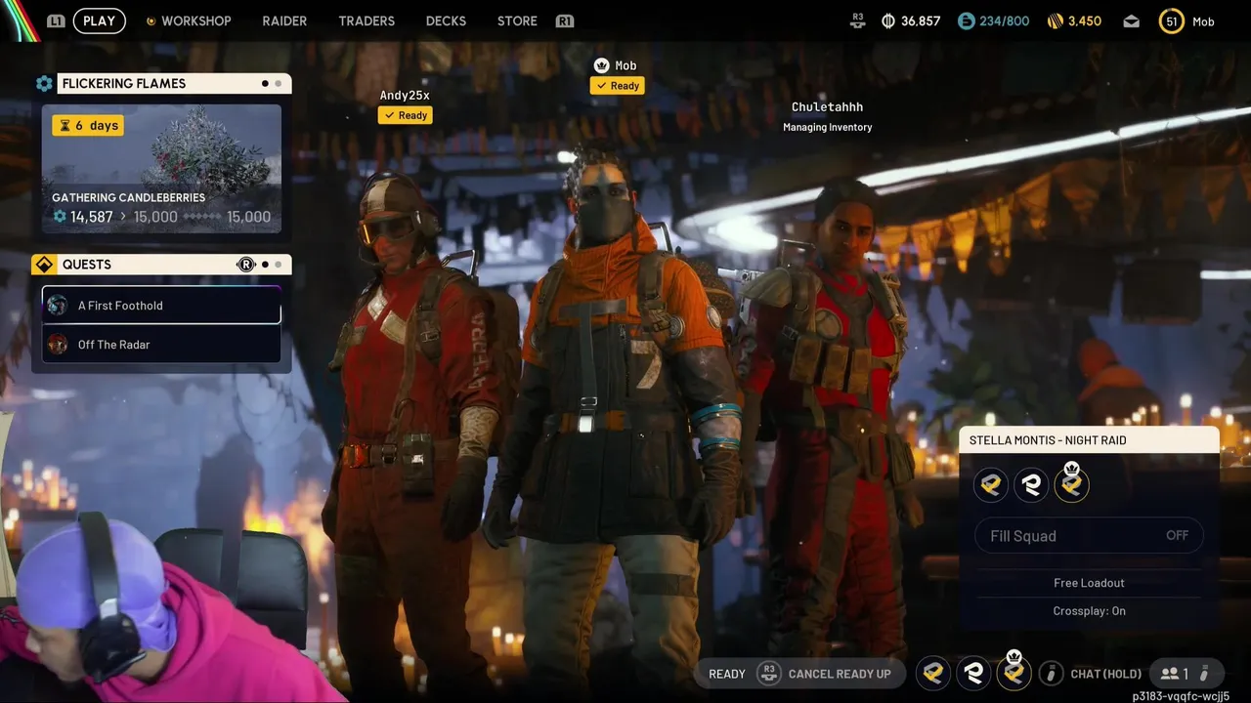Select the grey page dot in FLICKERING FLAMES header
This screenshot has height=703, width=1251.
[279, 84]
